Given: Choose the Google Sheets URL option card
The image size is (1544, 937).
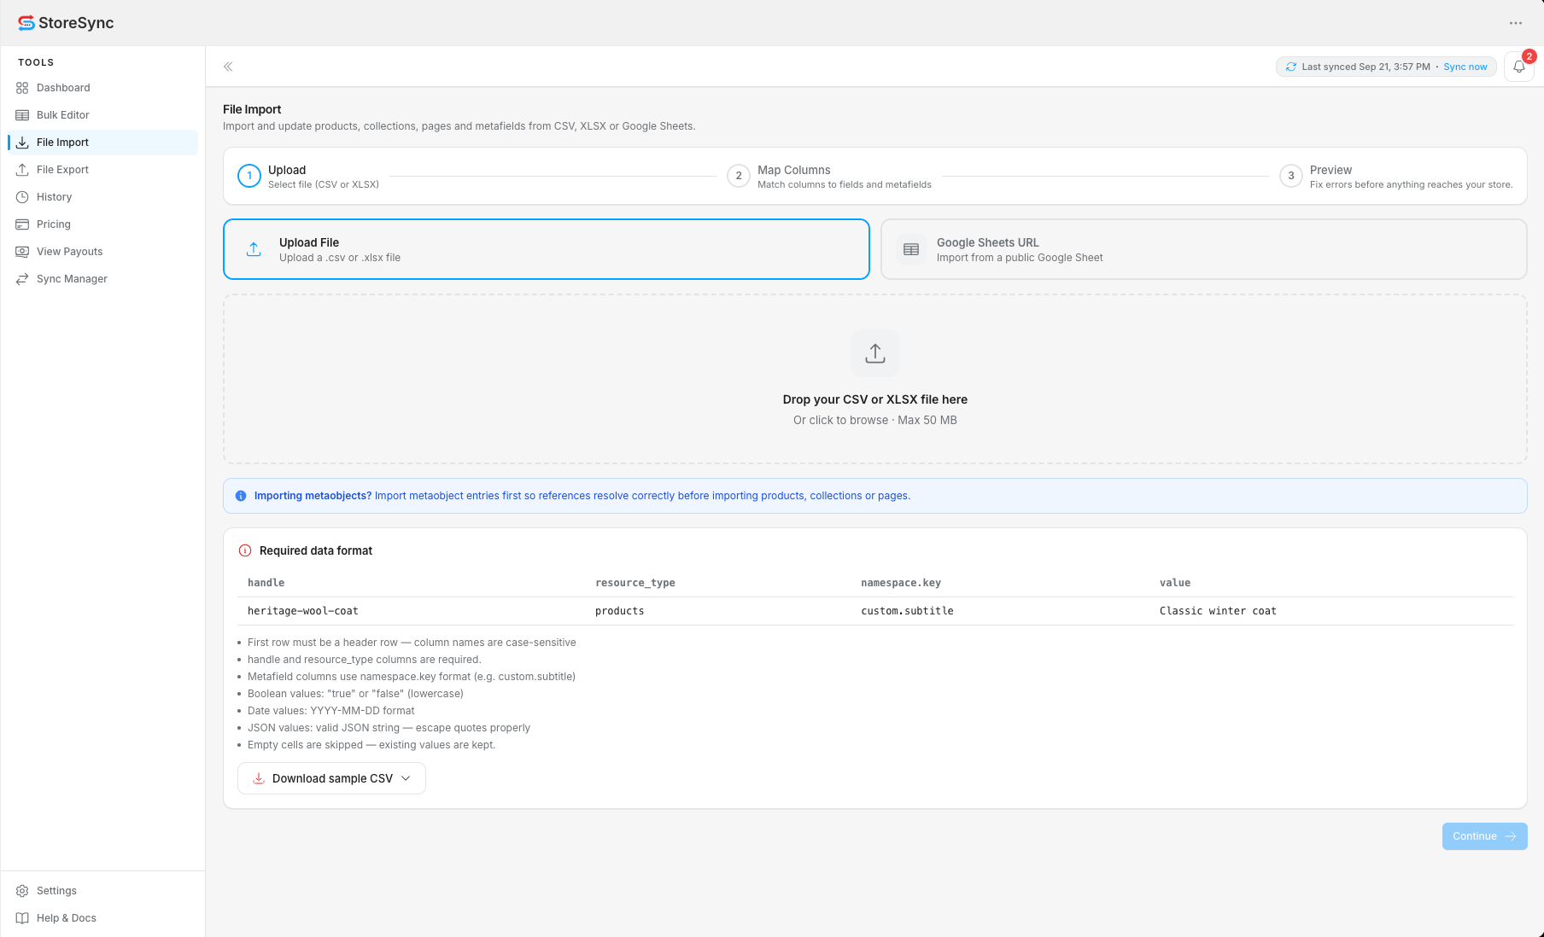Looking at the screenshot, I should pos(1204,249).
